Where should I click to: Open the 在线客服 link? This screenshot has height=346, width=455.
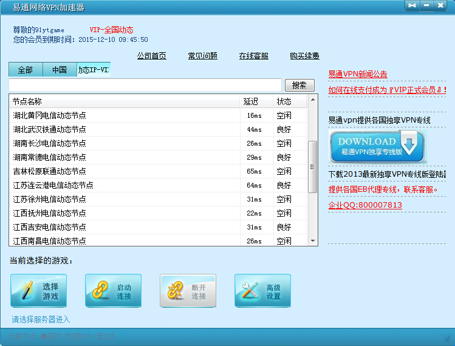253,56
